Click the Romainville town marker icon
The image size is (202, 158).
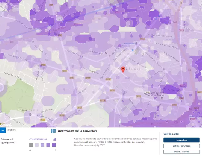tap(30, 114)
